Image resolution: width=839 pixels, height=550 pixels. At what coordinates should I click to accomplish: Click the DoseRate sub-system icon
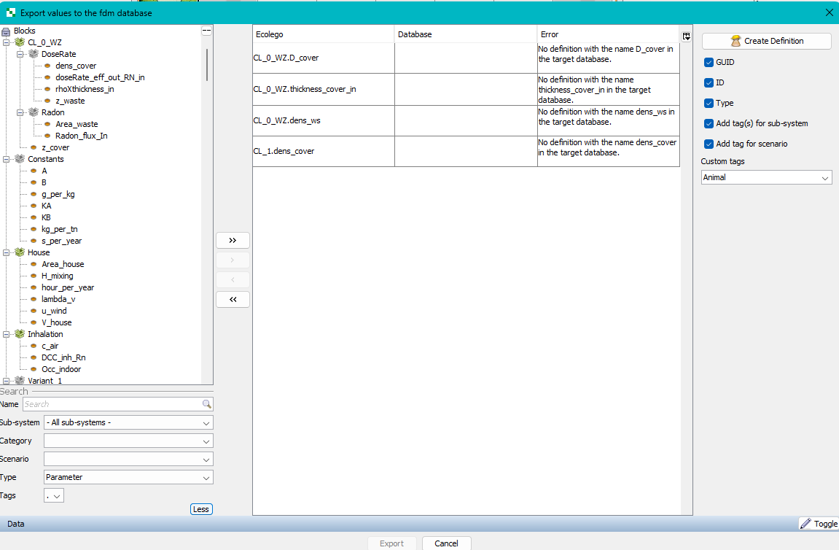(34, 54)
